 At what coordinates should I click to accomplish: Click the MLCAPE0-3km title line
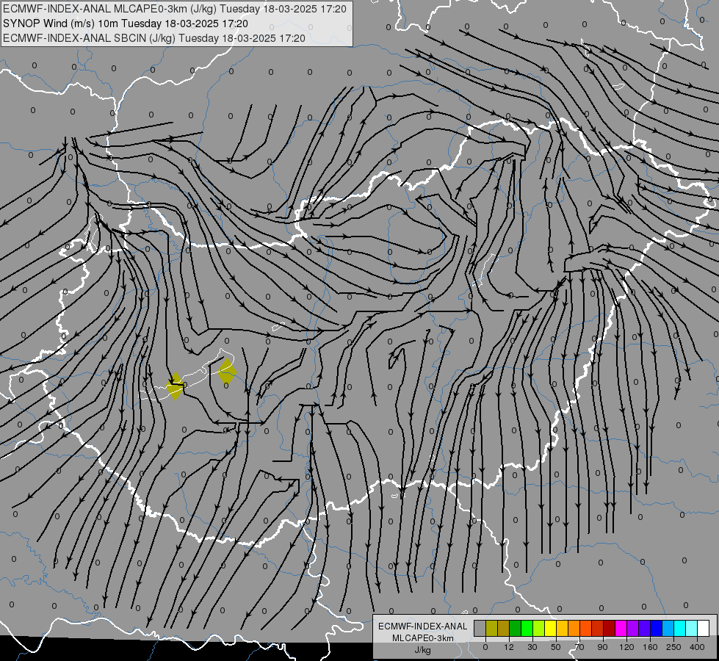click(175, 9)
